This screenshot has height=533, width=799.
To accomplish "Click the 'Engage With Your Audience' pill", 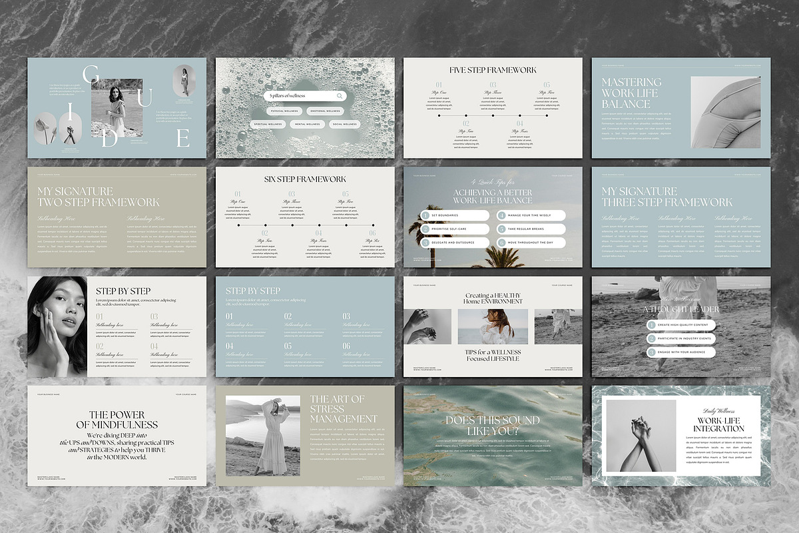I will pyautogui.click(x=681, y=352).
